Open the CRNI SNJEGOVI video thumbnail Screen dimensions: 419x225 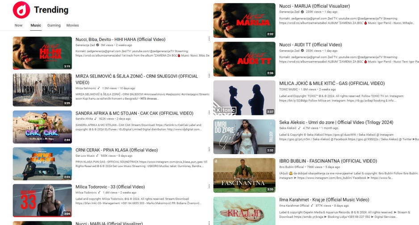(42, 90)
